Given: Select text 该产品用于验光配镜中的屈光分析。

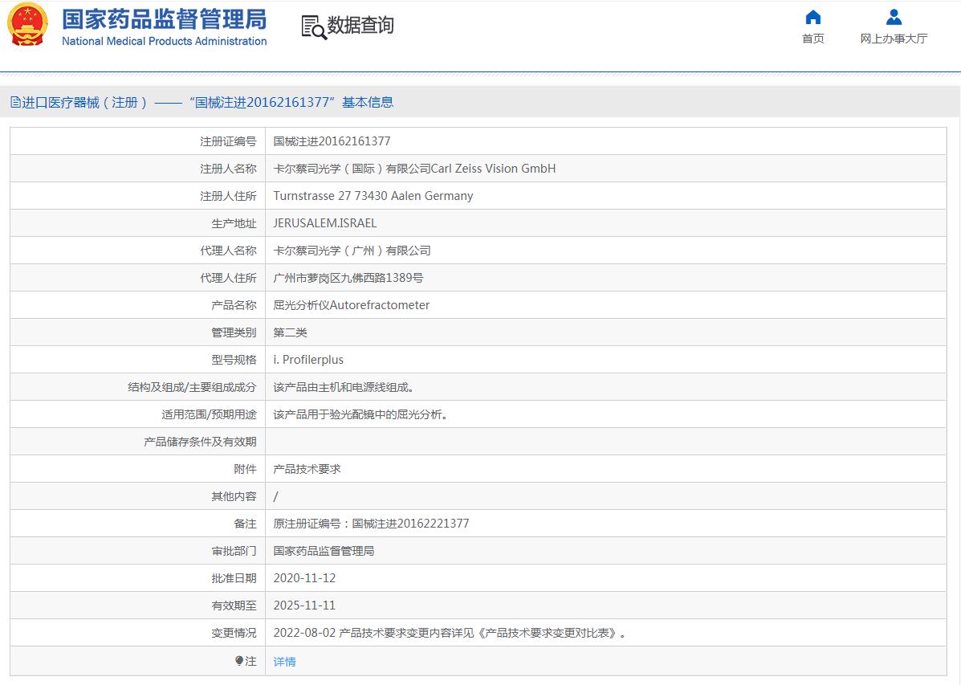Looking at the screenshot, I should pyautogui.click(x=361, y=414).
